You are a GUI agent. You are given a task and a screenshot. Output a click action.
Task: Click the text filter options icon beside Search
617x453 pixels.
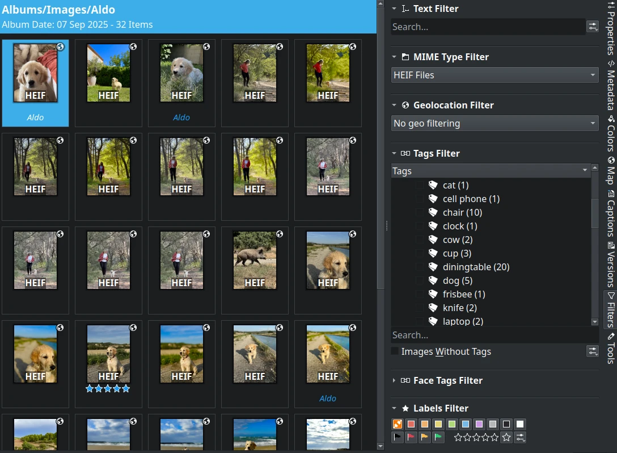click(x=593, y=26)
